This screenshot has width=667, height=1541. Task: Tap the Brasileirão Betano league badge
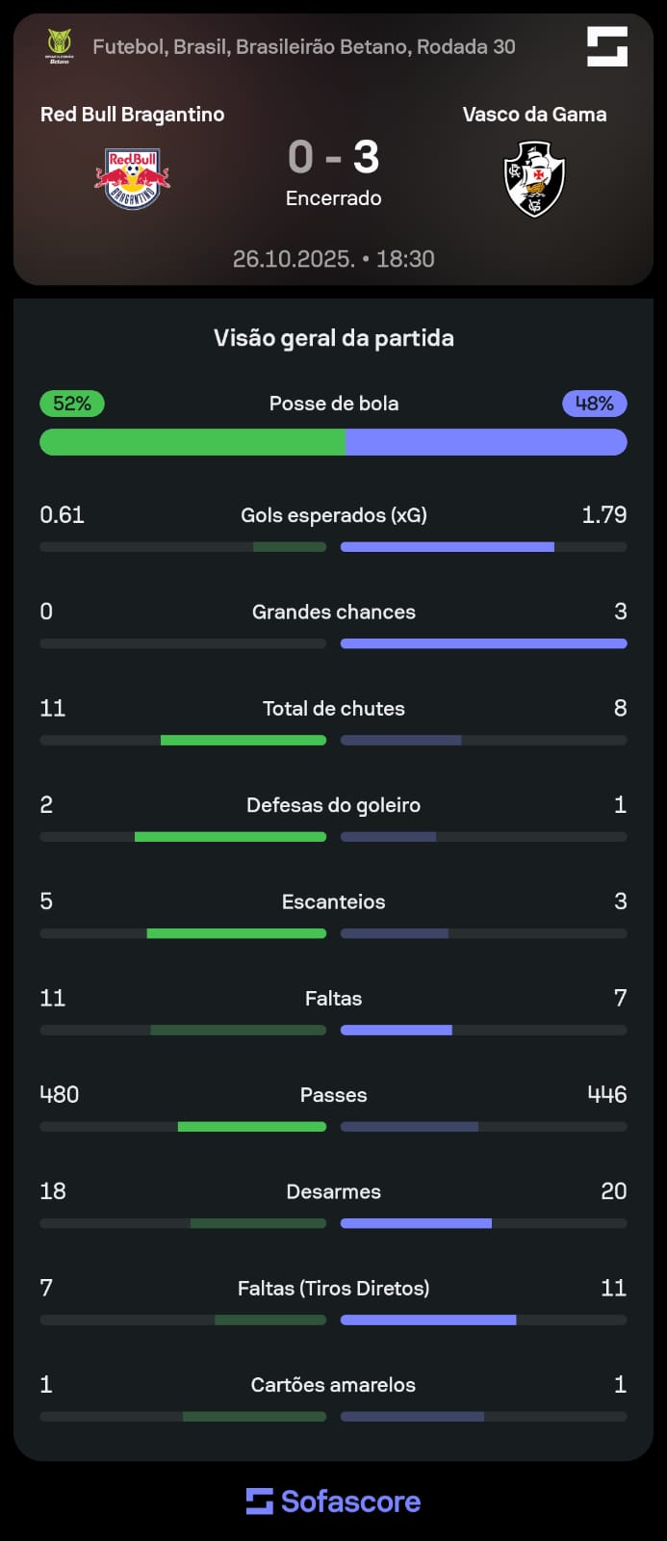click(60, 45)
